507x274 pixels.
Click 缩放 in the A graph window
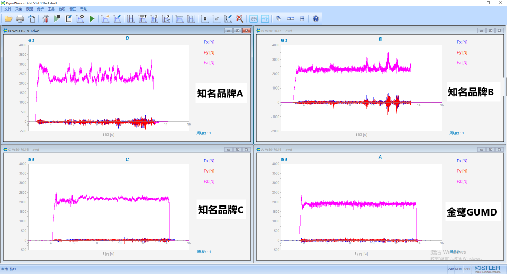(284, 160)
